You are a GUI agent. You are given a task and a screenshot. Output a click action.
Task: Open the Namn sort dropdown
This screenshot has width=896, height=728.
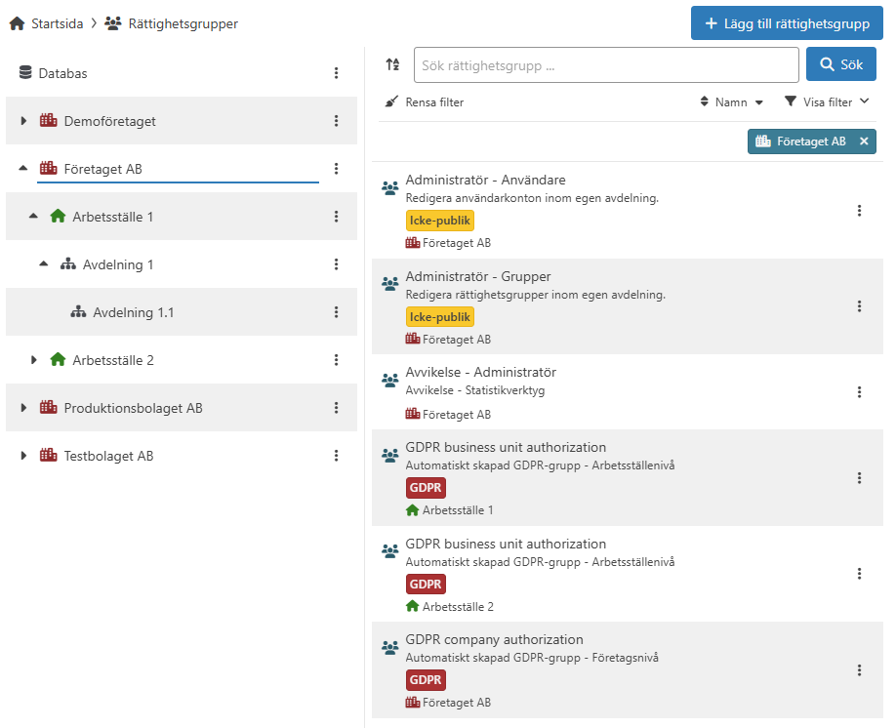[731, 102]
